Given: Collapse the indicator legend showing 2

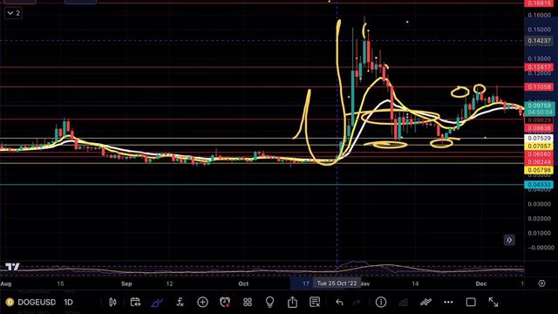Looking at the screenshot, I should 14,13.
